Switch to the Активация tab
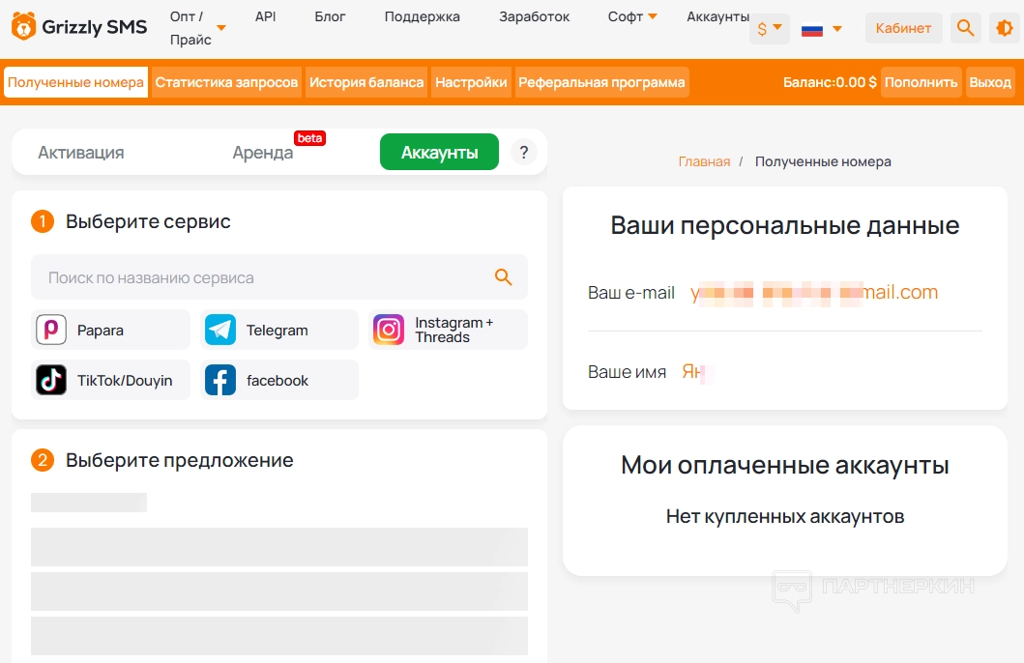The image size is (1024, 663). [81, 152]
